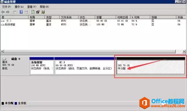Click NTFS cell in the C: row

[64, 21]
